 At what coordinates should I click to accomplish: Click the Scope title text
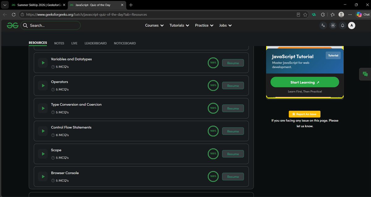coord(56,150)
